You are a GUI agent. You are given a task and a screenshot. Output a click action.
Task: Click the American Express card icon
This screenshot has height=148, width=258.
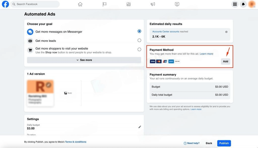(x=171, y=61)
